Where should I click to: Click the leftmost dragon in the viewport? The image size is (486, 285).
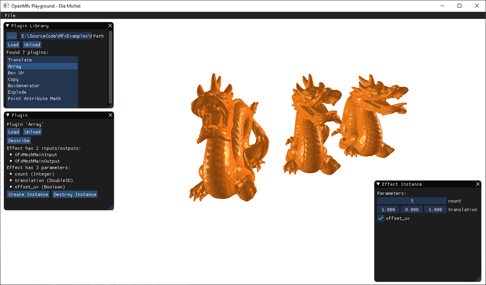point(229,137)
